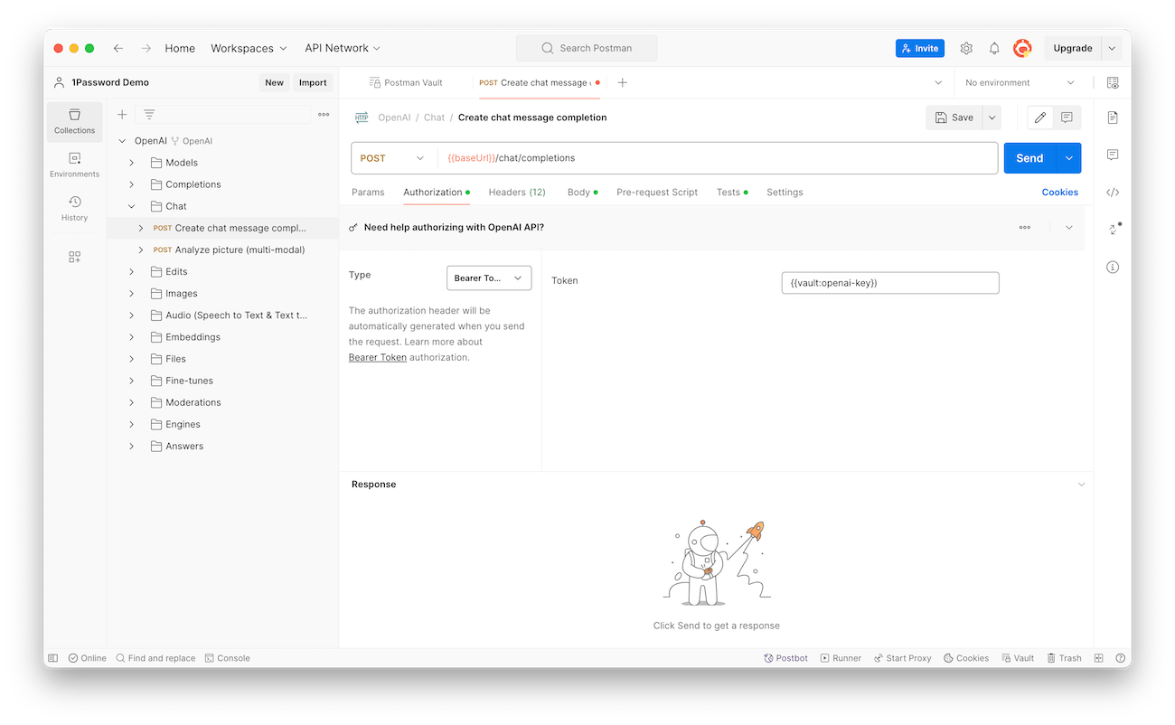Open the Tests tab
1175x725 pixels.
[x=728, y=192]
